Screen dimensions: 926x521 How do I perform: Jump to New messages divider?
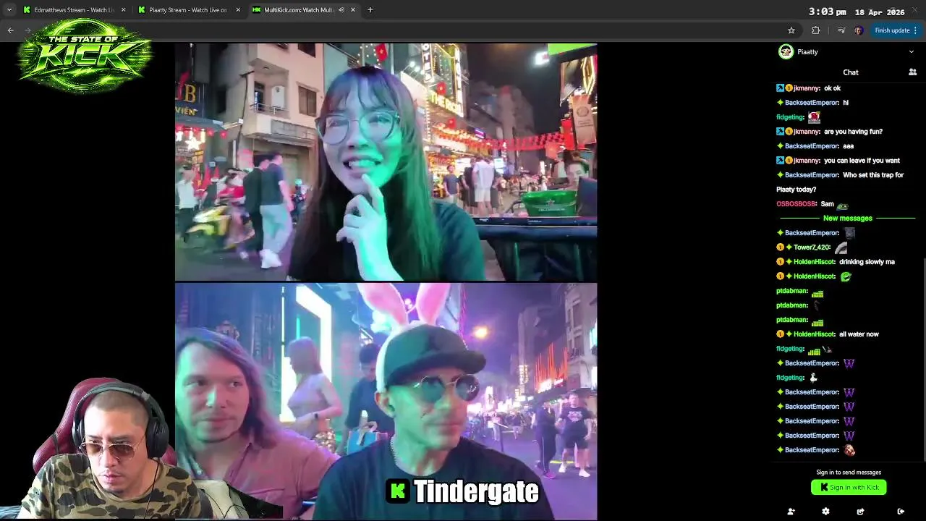847,218
